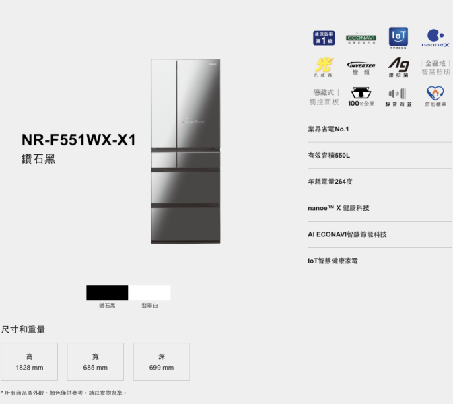
Task: Click the Ag silver antibacterial icon
Action: (x=398, y=67)
